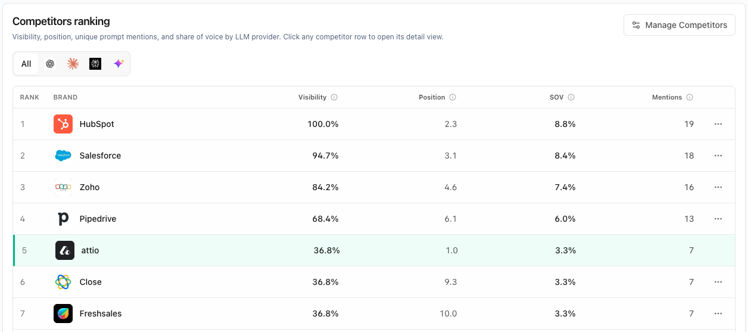Click the Visibility column info icon
Screen dimensions: 748x332
point(334,97)
